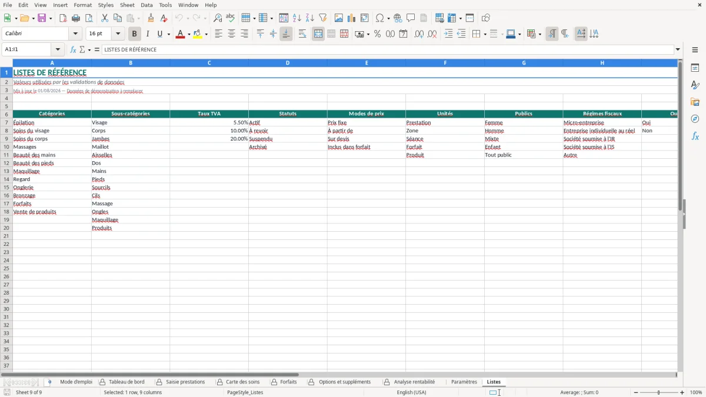This screenshot has height=397, width=706.
Task: Click the zoom-out minus button
Action: tap(635, 392)
